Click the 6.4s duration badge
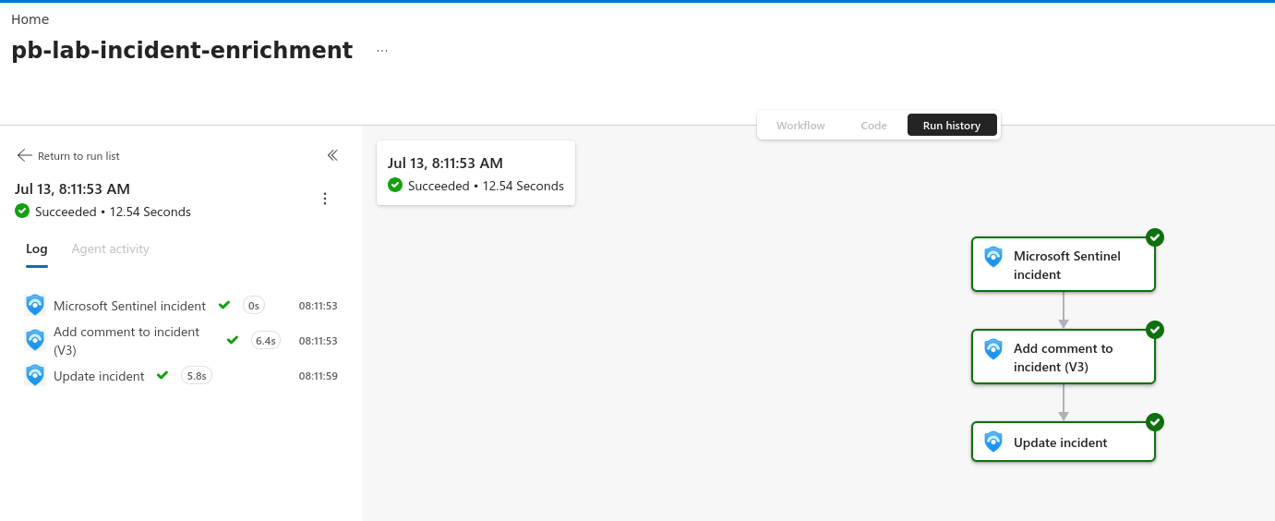This screenshot has width=1275, height=521. (266, 341)
